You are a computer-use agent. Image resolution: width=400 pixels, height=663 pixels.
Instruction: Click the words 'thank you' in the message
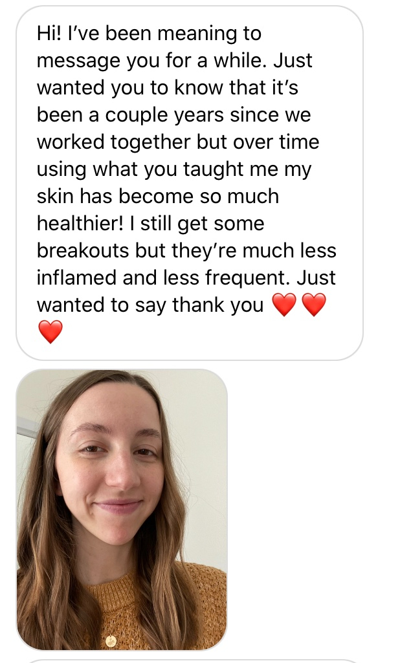click(x=218, y=305)
